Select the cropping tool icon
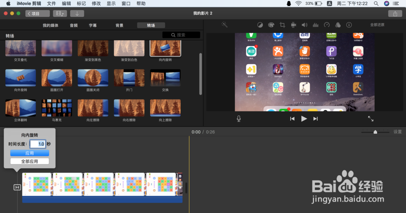406x213 pixels. tap(282, 25)
